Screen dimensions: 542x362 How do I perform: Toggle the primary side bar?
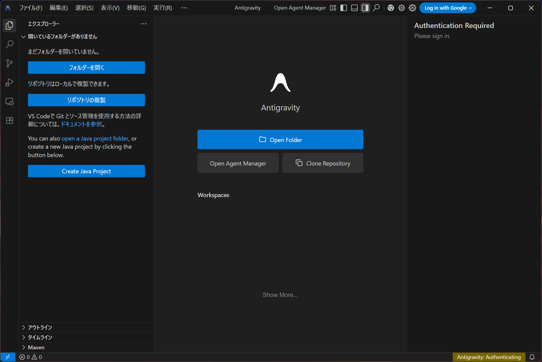click(x=344, y=8)
